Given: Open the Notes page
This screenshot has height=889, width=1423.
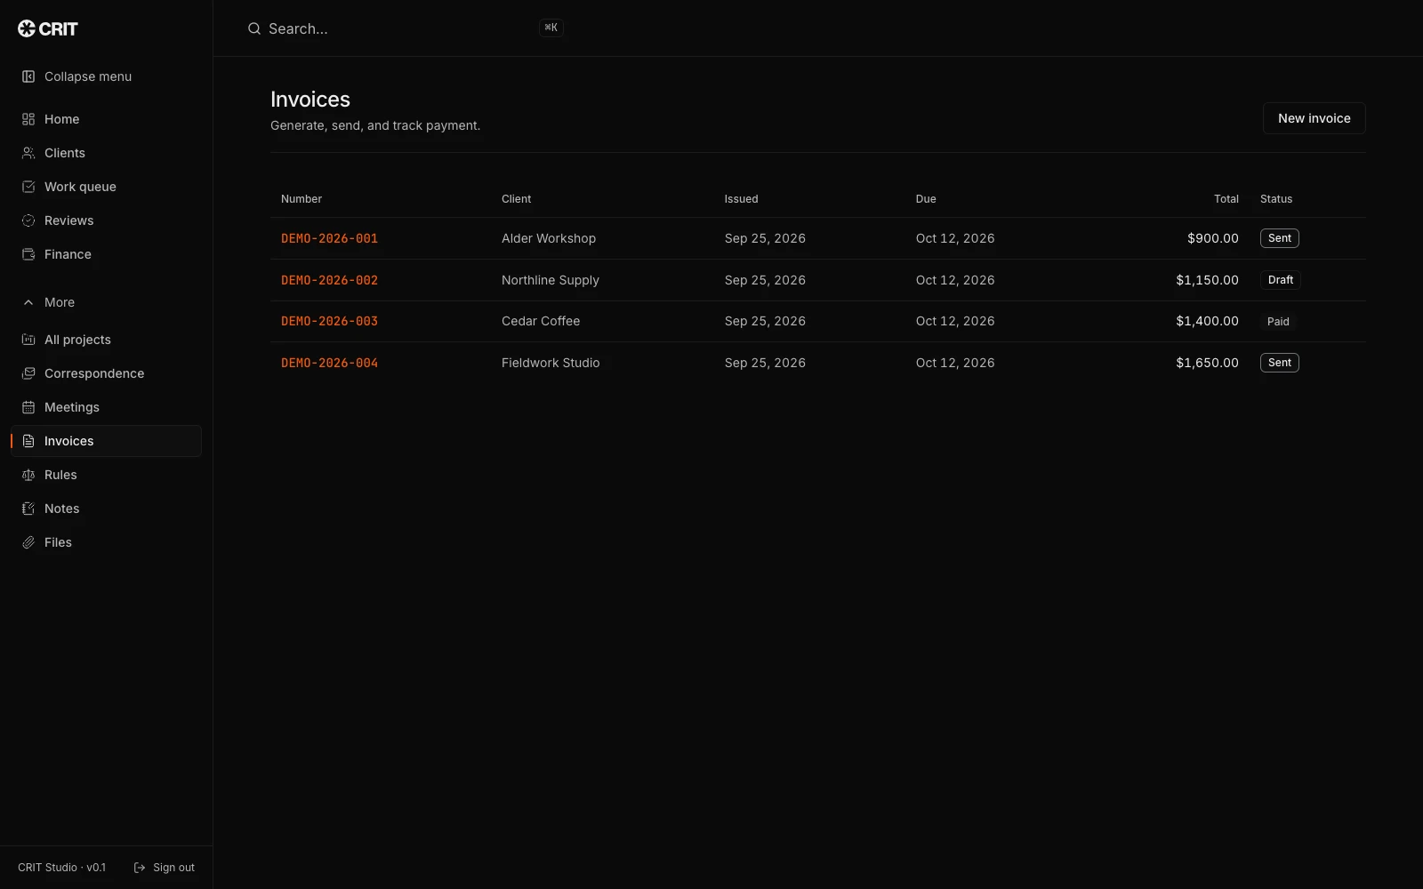Looking at the screenshot, I should (106, 509).
